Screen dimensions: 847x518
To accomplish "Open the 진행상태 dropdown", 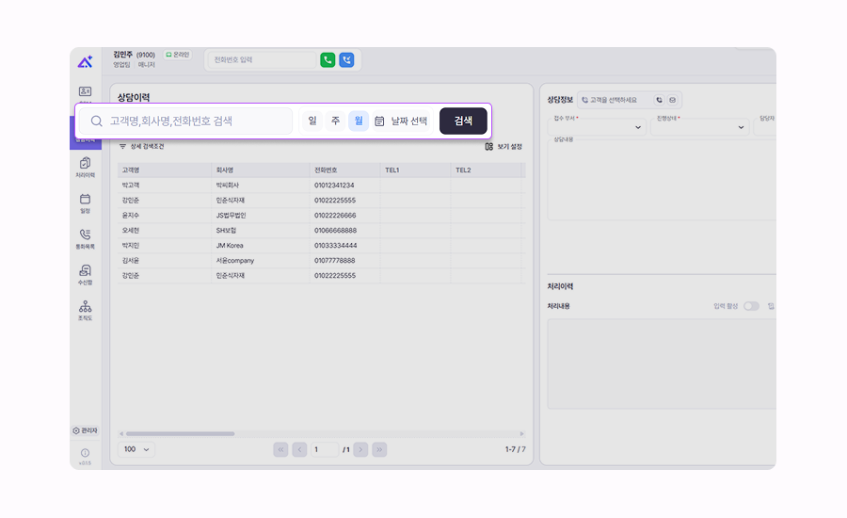I will [699, 127].
